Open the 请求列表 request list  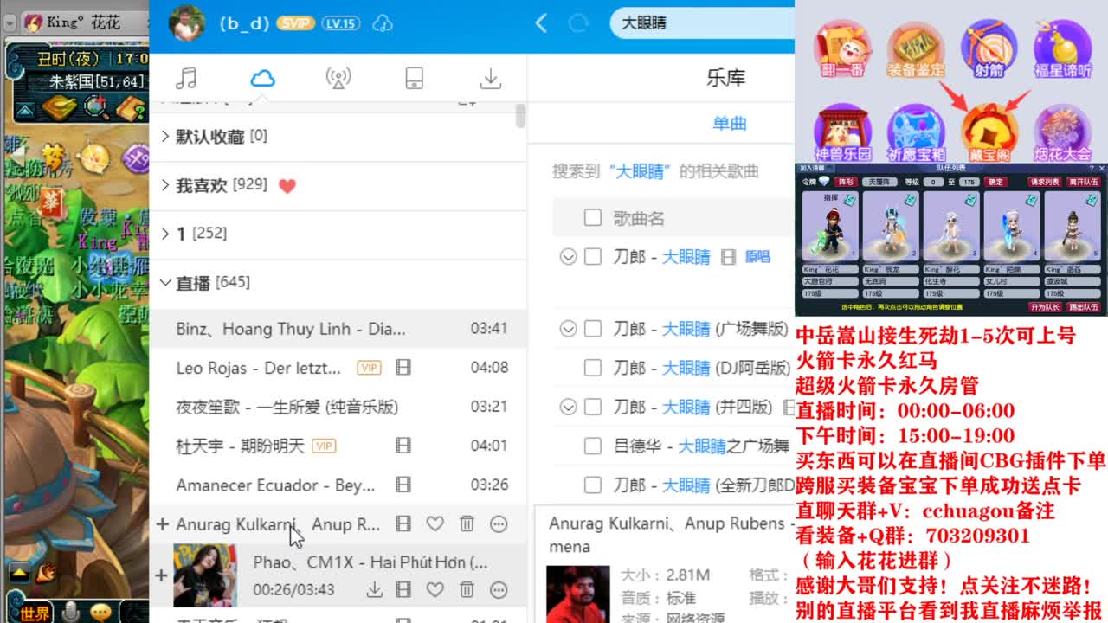pyautogui.click(x=1044, y=182)
